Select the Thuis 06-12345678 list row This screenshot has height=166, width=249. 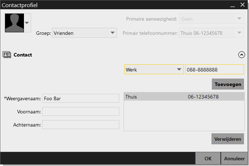pyautogui.click(x=184, y=97)
